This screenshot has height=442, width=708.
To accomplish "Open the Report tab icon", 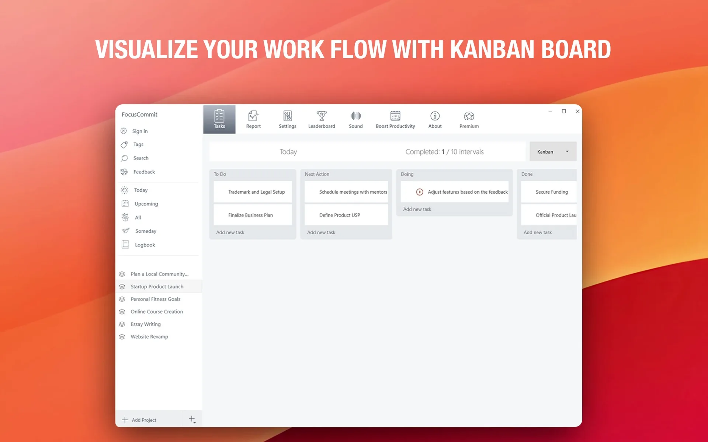I will [253, 116].
